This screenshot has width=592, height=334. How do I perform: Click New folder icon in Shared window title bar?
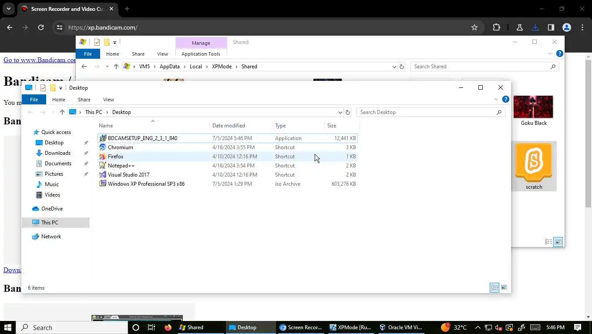tap(107, 42)
